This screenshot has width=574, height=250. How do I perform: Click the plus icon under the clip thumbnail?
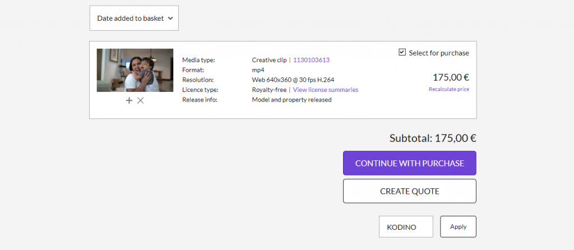[129, 100]
